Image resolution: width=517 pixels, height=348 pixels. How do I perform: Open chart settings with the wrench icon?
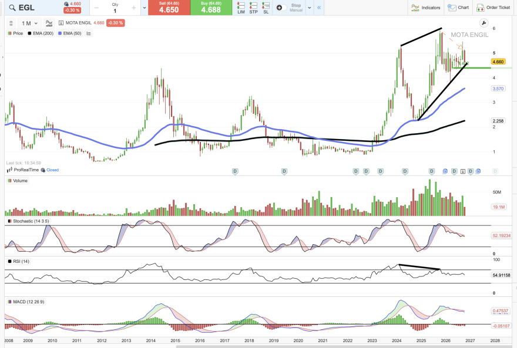(484, 23)
